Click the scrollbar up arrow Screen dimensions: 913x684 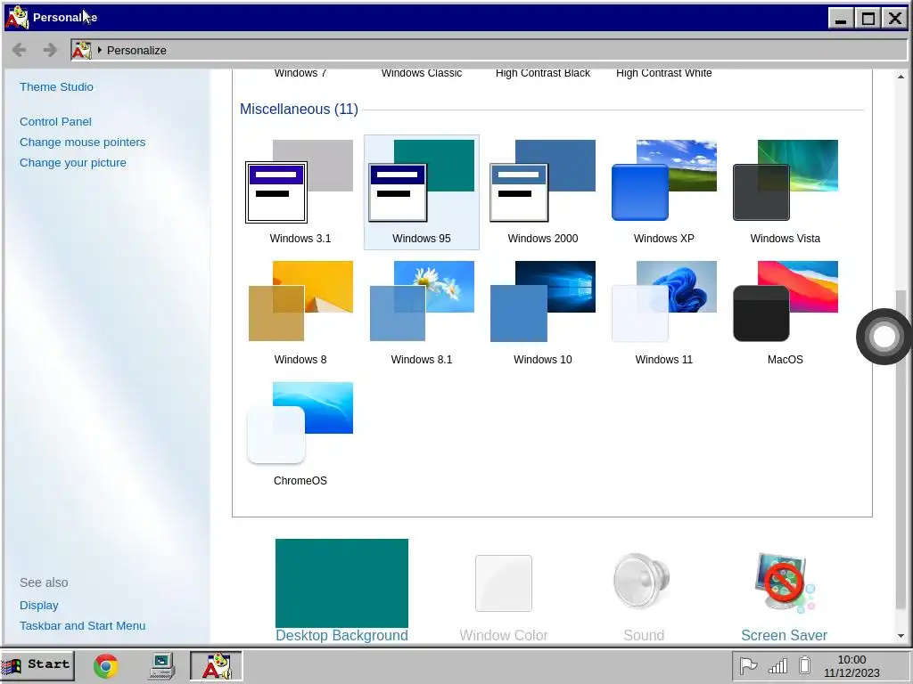901,77
